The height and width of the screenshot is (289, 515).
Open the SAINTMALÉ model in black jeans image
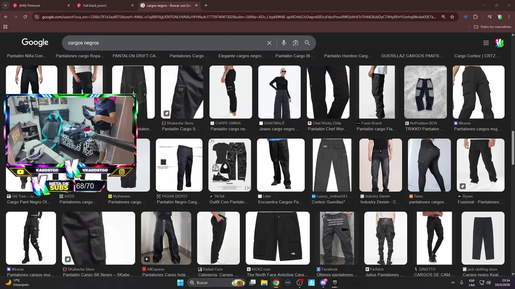pos(280,92)
